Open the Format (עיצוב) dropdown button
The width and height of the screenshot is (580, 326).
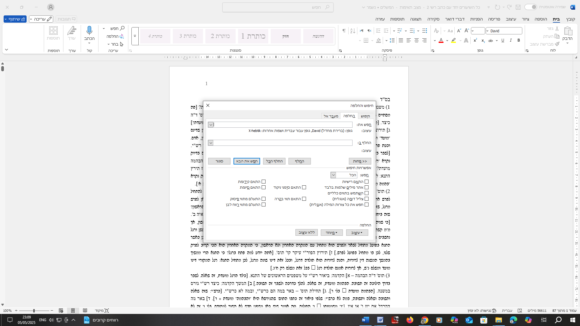[x=357, y=233]
